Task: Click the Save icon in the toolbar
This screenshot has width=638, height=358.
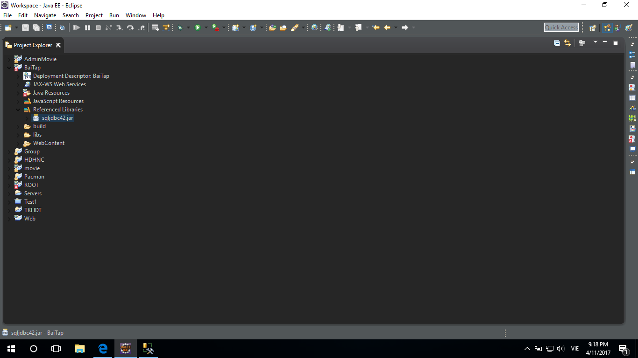Action: pyautogui.click(x=26, y=28)
